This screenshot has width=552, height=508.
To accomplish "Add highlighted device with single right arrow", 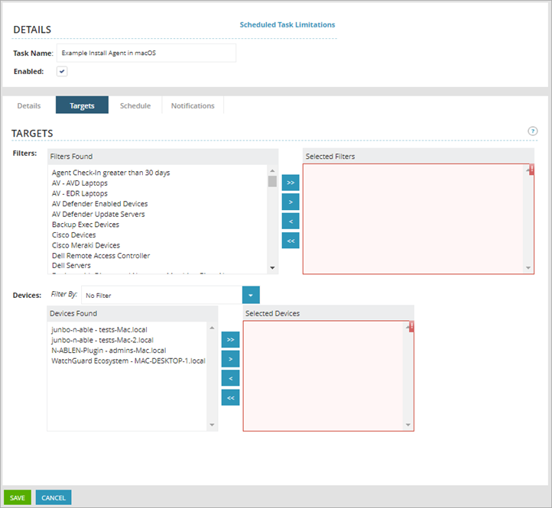I will point(230,358).
